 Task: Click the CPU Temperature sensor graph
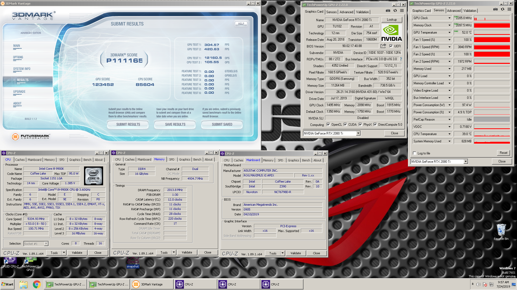click(492, 134)
